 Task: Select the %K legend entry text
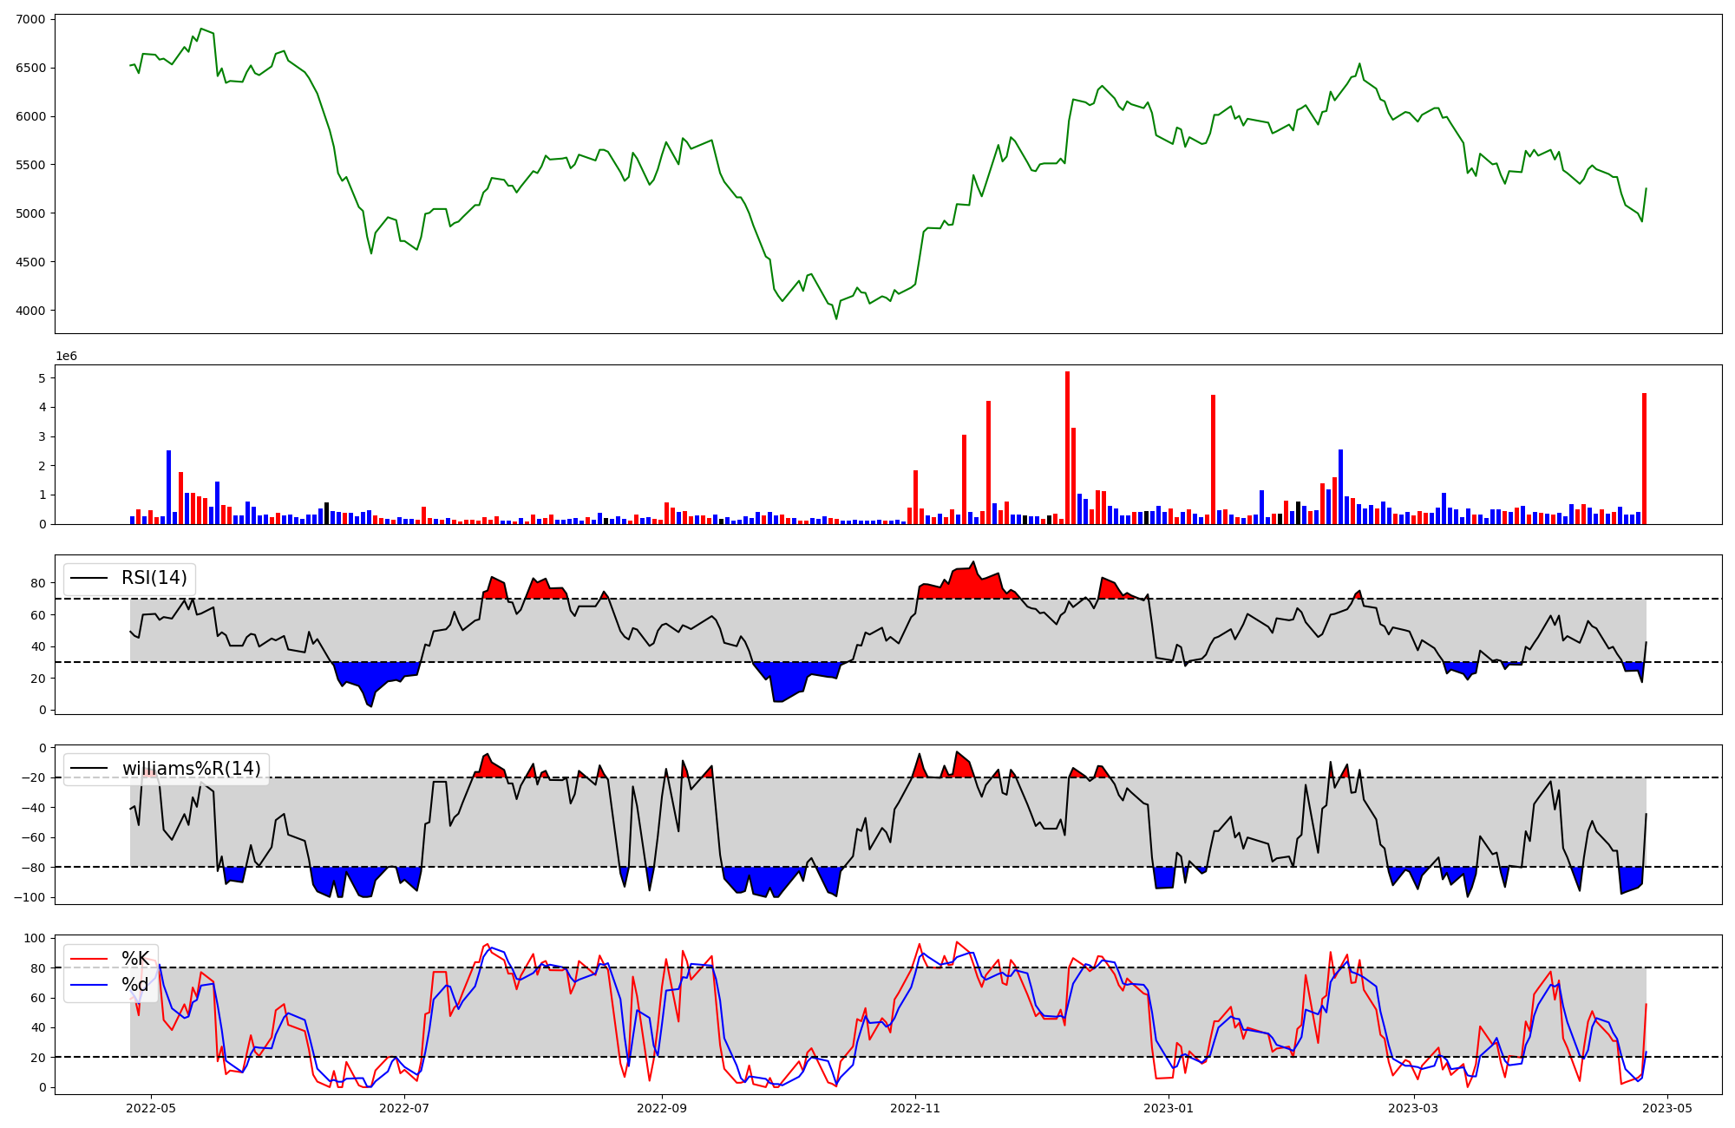[135, 959]
